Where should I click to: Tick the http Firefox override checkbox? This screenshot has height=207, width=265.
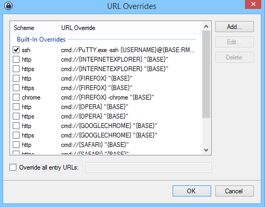[x=16, y=78]
